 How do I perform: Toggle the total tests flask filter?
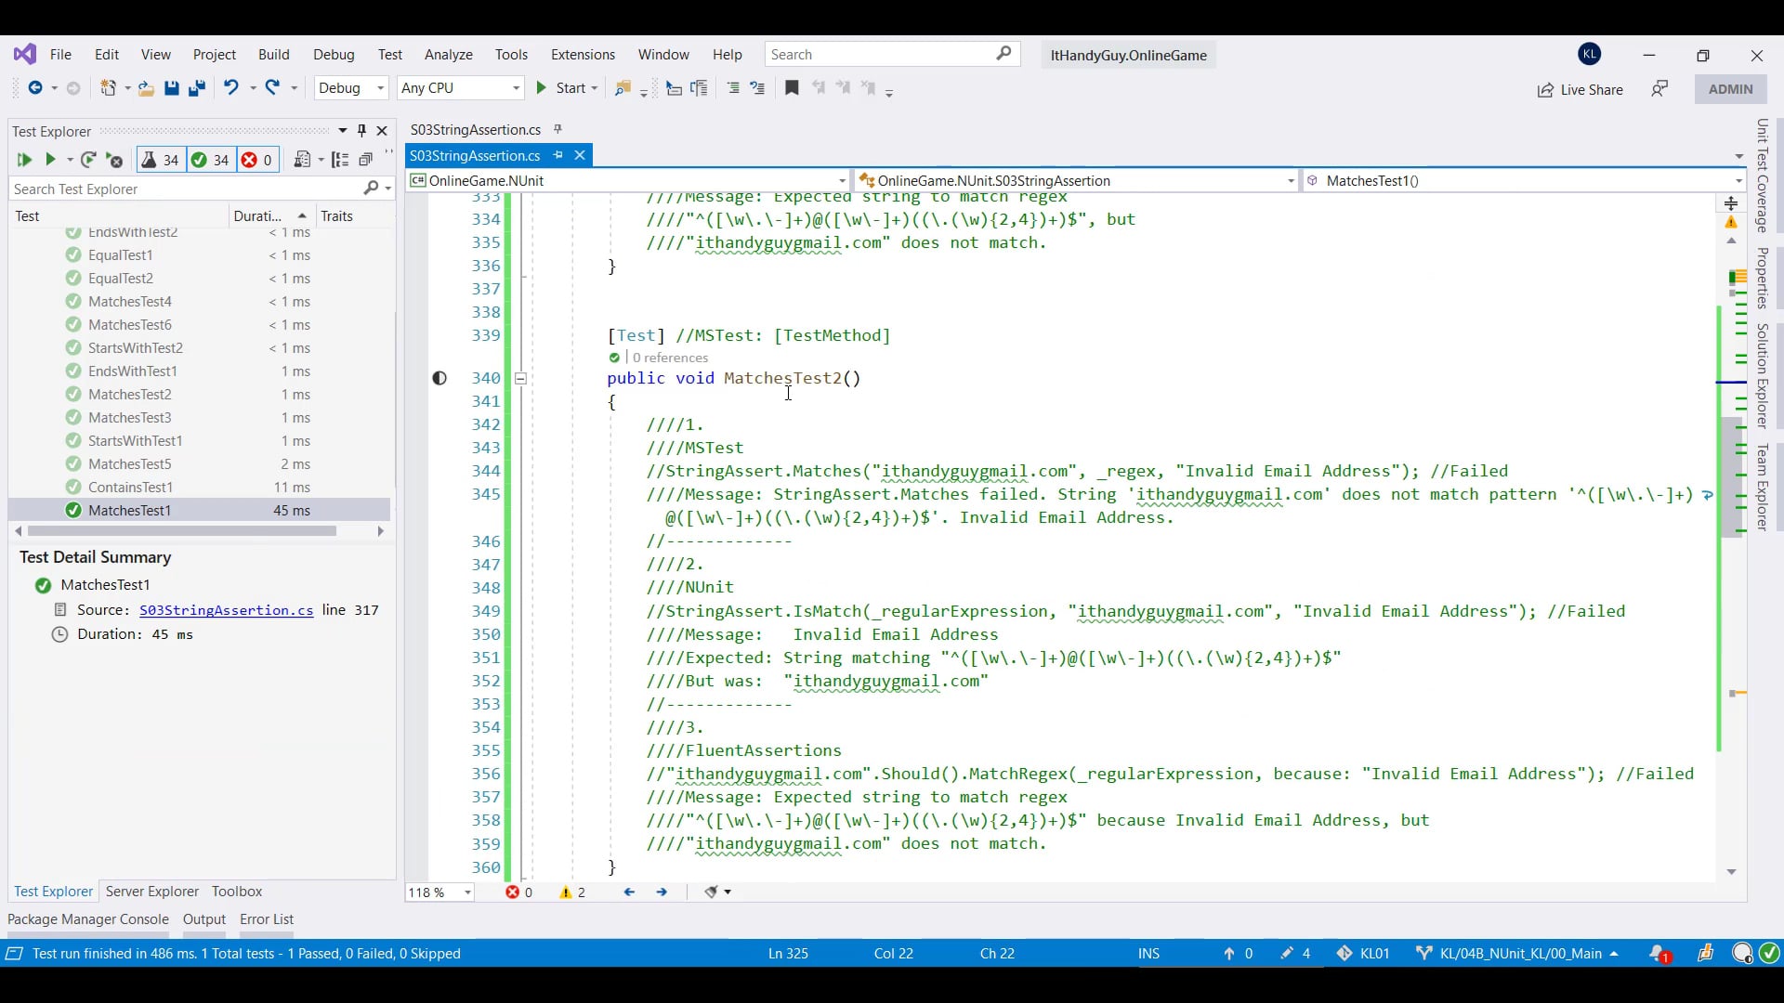160,160
